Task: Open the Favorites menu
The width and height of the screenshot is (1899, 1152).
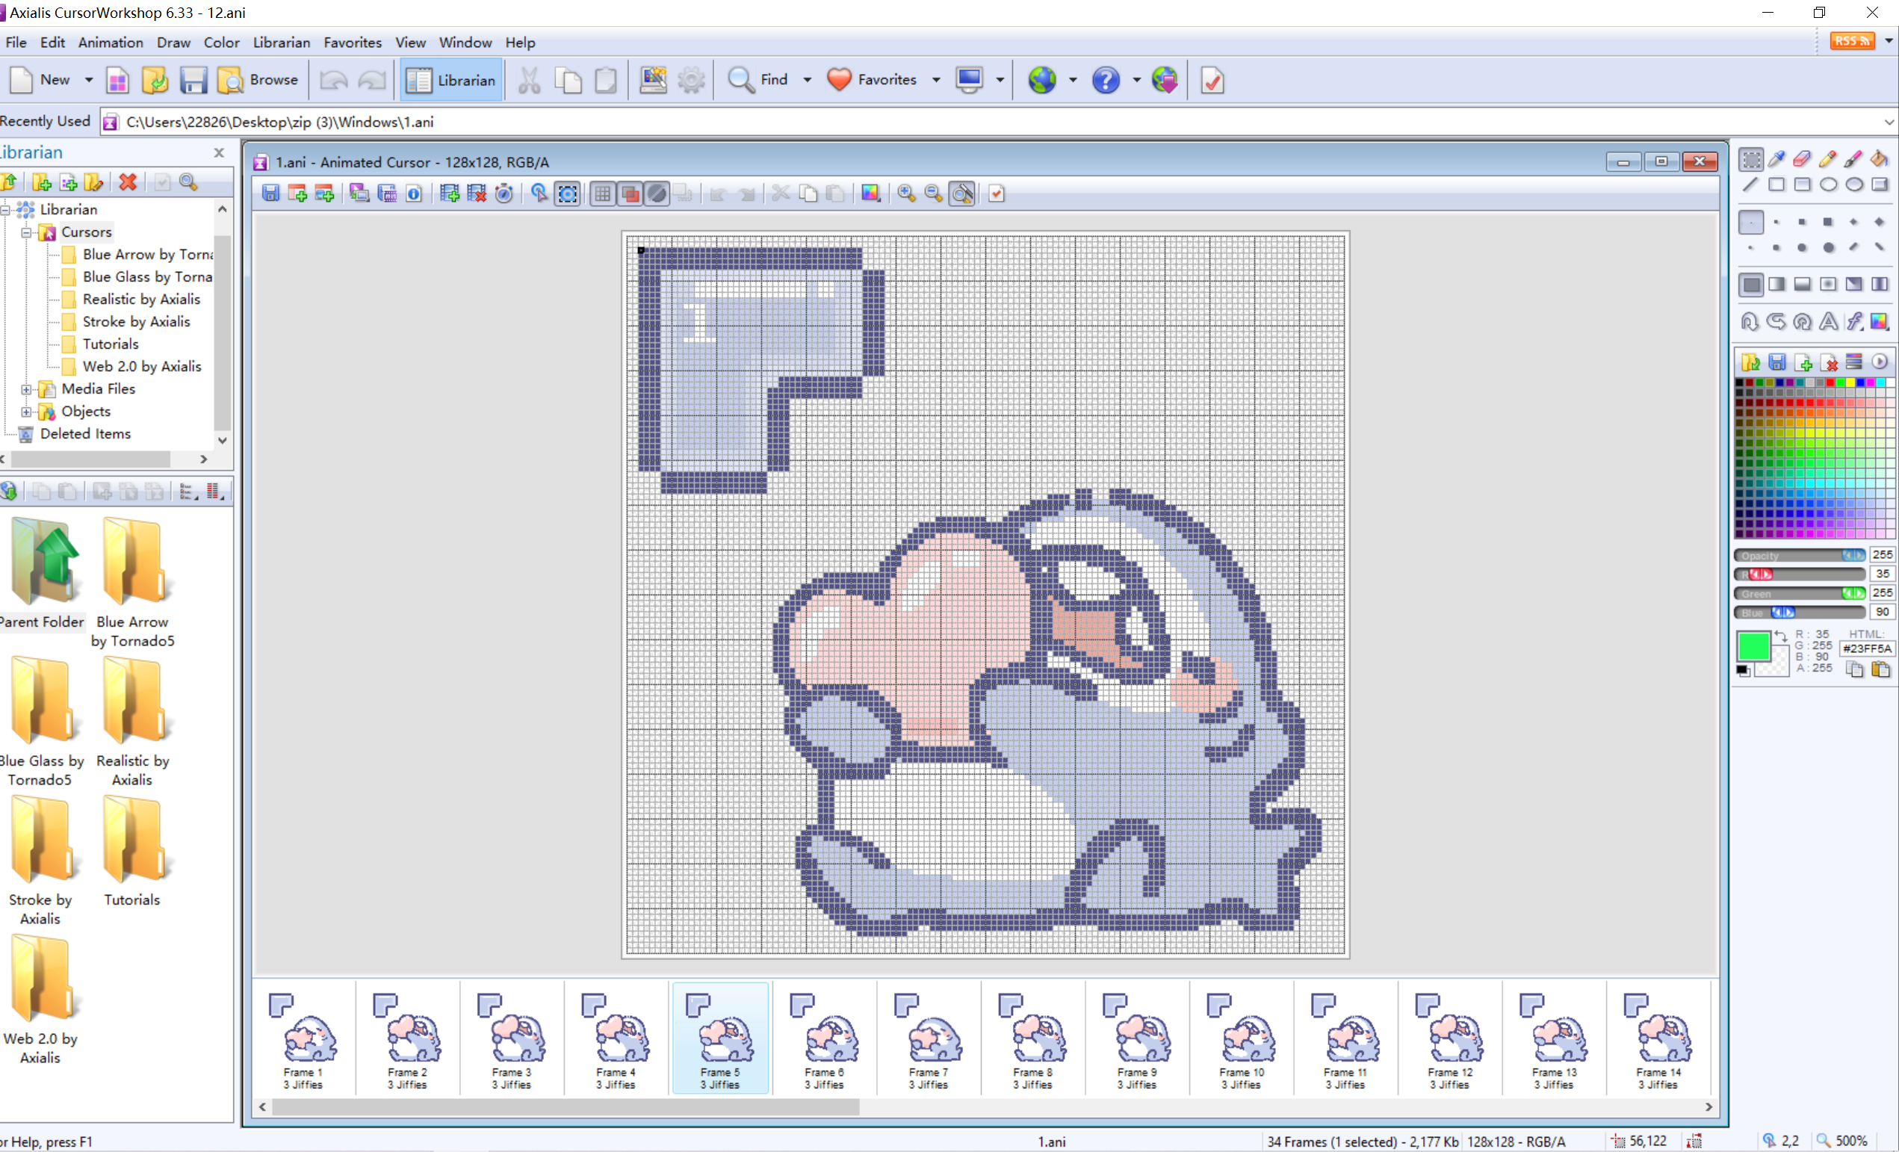Action: [352, 43]
